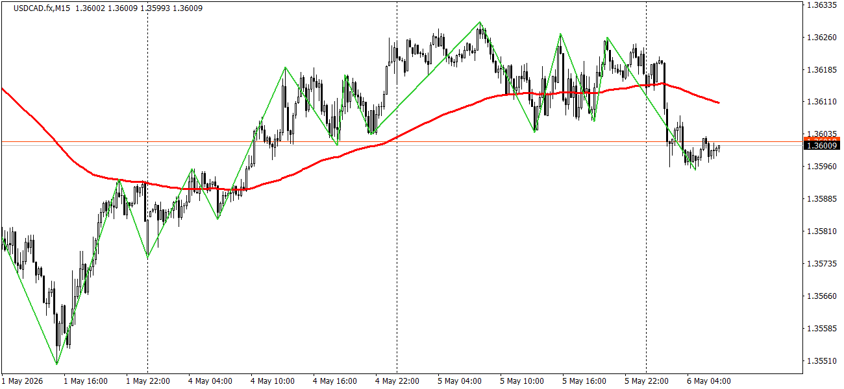Image resolution: width=844 pixels, height=389 pixels.
Task: Click the 1 May 2026 date label
Action: (x=22, y=381)
